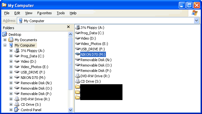Expand Prog_Data (C:) in the tree

(11, 56)
